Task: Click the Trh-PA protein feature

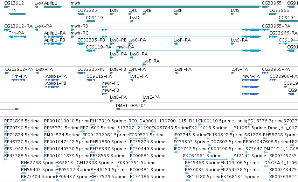Action: tap(18, 80)
